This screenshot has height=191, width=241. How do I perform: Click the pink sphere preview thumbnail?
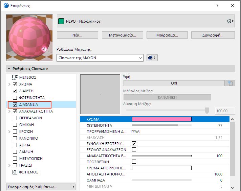coord(29,38)
